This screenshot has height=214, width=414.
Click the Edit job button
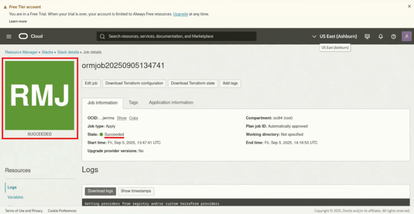click(x=91, y=83)
